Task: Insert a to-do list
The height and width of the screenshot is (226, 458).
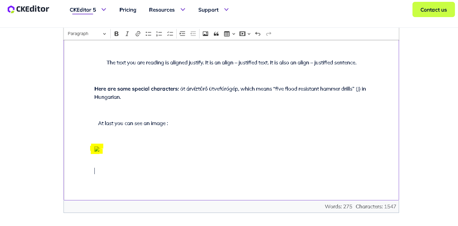Action: [x=170, y=34]
